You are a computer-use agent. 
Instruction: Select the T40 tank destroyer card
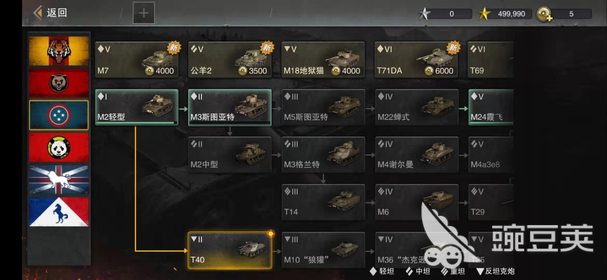[230, 250]
